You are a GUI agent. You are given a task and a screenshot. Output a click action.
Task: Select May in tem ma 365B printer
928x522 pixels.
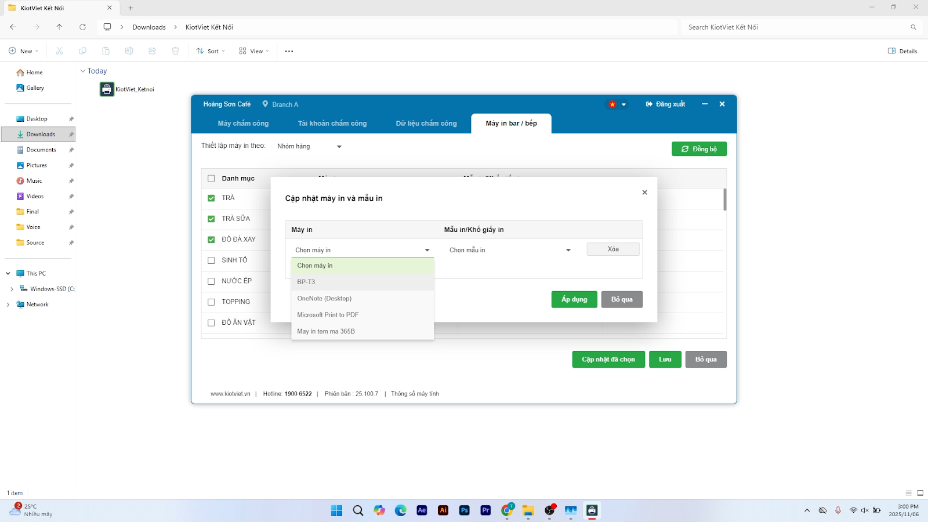tap(362, 331)
